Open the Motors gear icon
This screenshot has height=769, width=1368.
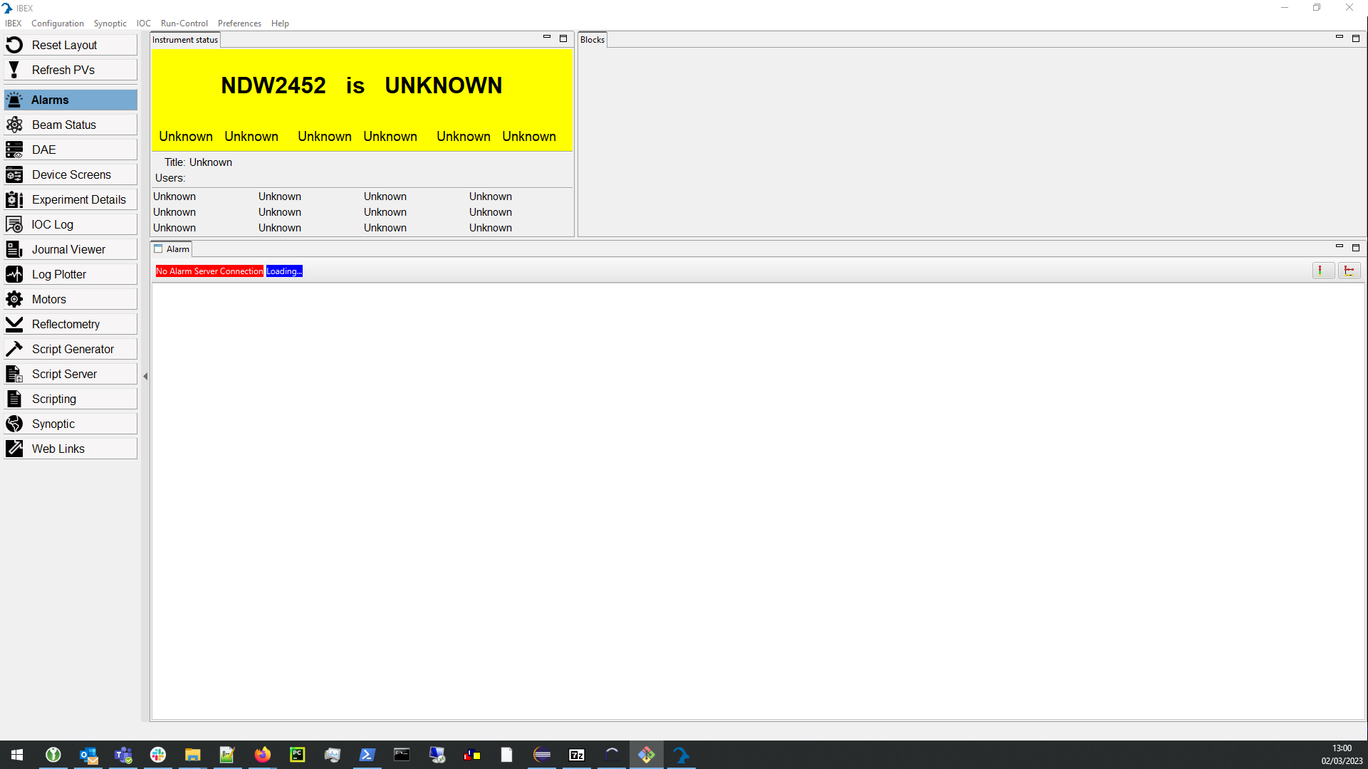pos(14,299)
